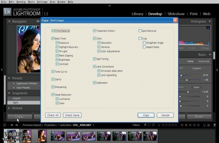The width and height of the screenshot is (219, 143).
Task: Expand the Lightroom Presets folder
Action: click(14, 83)
